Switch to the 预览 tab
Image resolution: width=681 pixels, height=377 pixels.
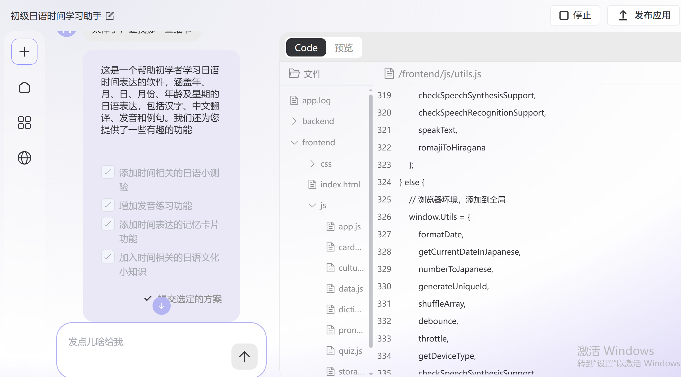tap(343, 48)
